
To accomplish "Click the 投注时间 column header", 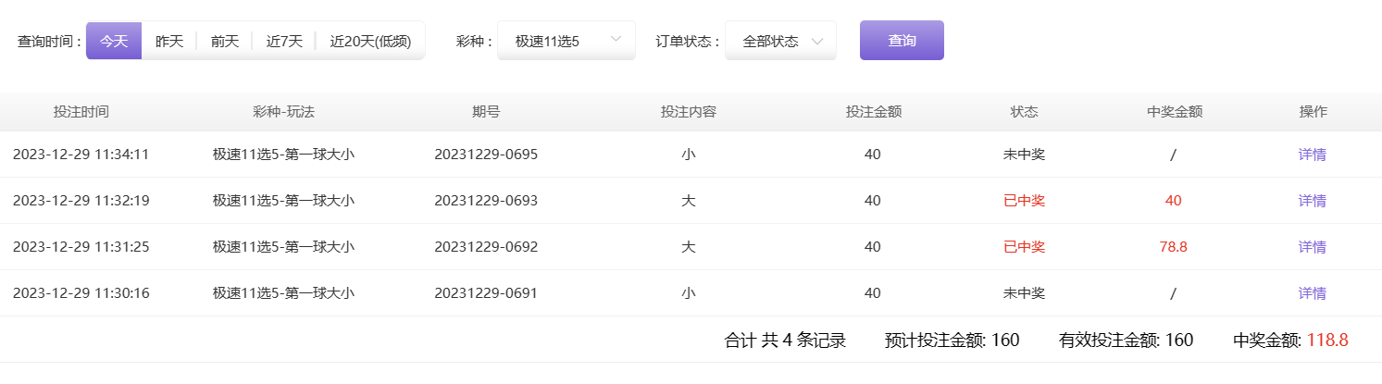I will [x=81, y=112].
